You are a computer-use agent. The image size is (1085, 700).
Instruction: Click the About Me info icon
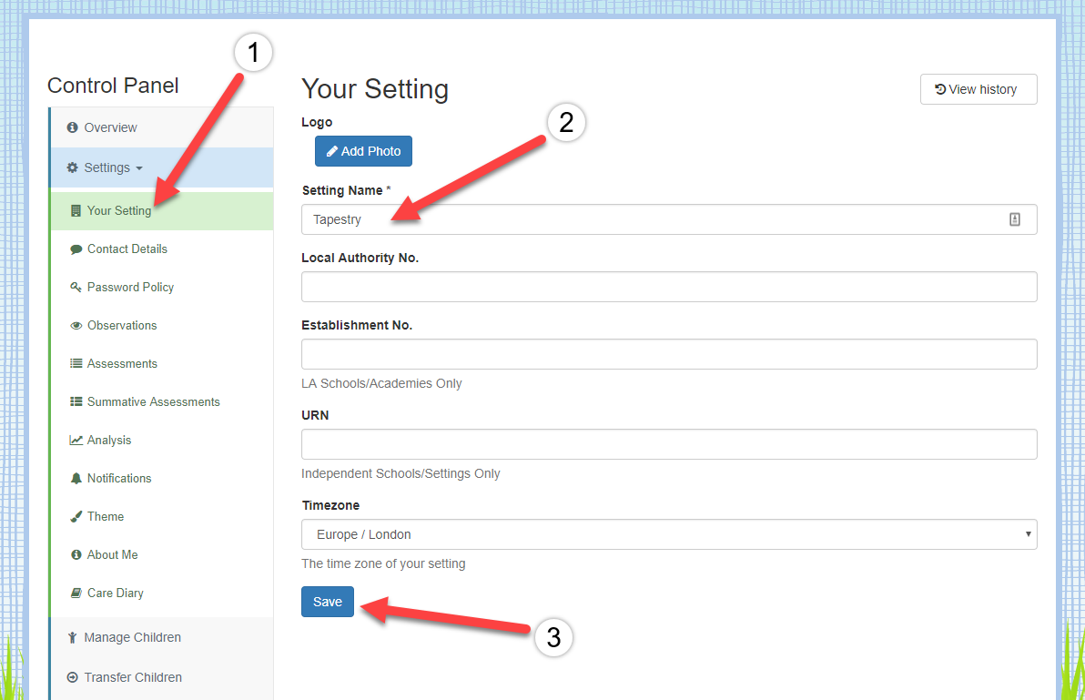coord(76,554)
